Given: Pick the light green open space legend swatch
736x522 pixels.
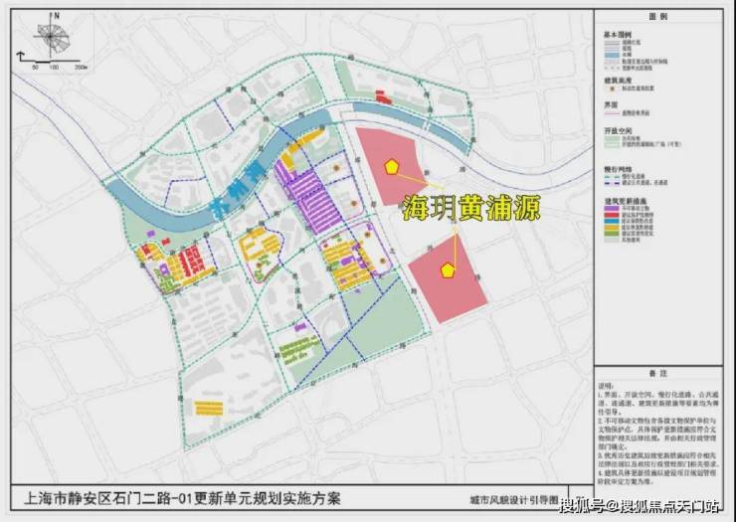Looking at the screenshot, I should [612, 138].
